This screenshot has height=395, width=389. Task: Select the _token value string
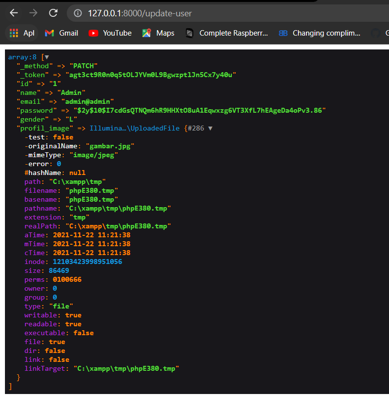(x=151, y=75)
